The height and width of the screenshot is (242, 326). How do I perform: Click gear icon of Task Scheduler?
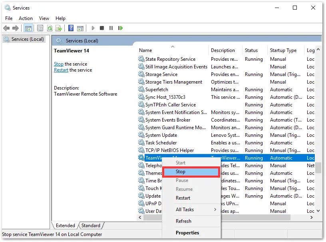[141, 142]
